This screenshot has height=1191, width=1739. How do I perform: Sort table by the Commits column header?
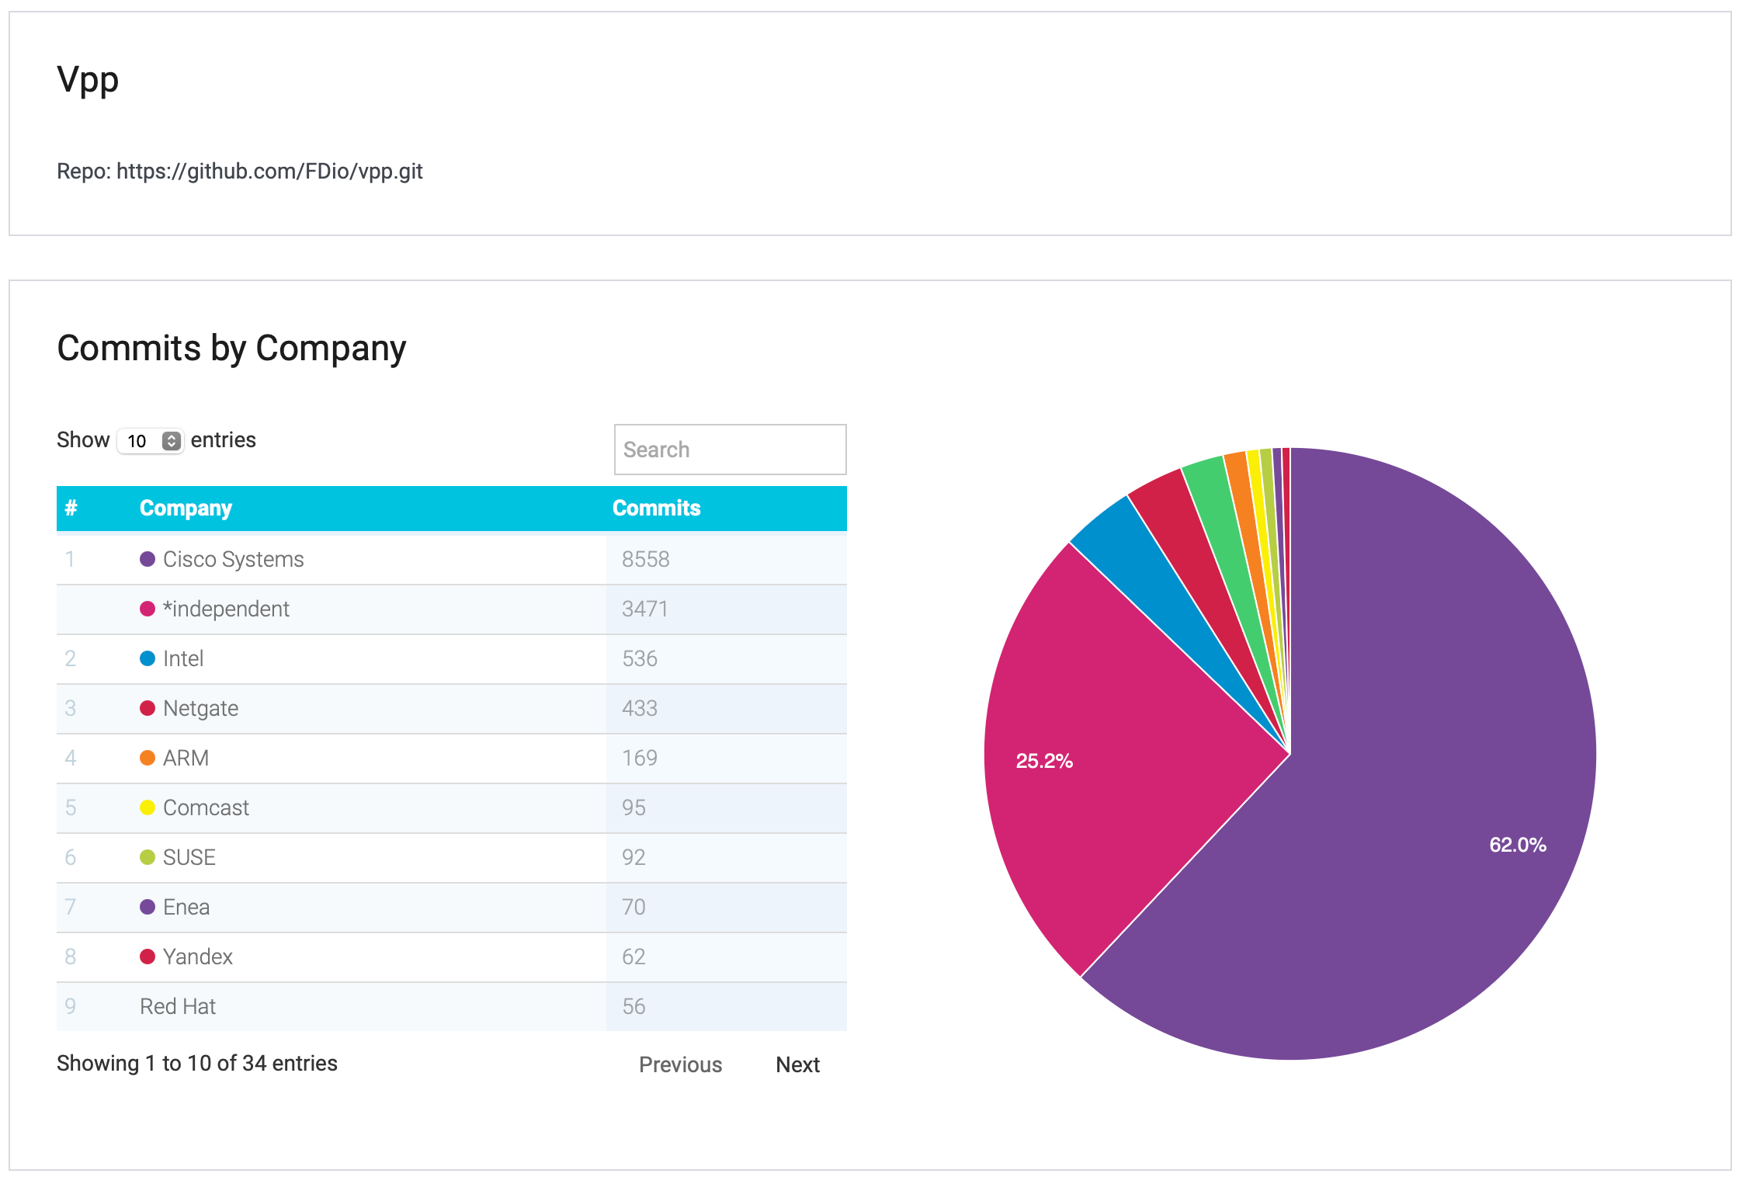[656, 508]
